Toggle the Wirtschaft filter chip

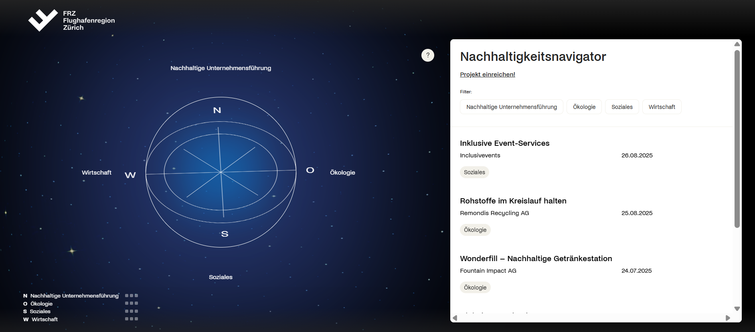(x=662, y=107)
